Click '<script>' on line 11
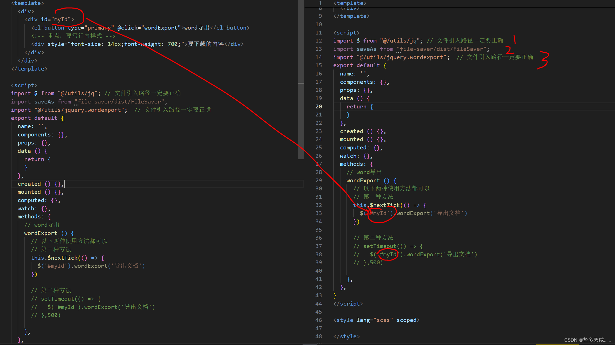 [346, 32]
